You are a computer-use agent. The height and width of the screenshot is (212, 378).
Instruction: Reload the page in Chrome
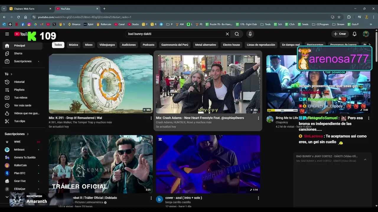coord(18,17)
